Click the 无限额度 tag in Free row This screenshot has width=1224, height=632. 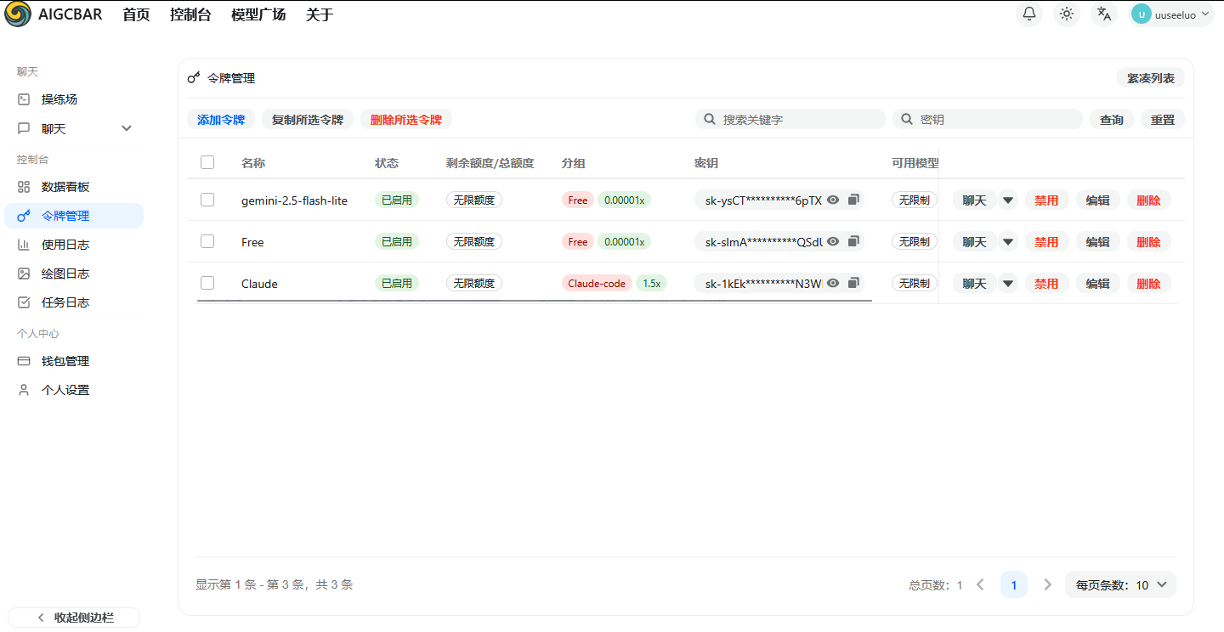(x=474, y=242)
